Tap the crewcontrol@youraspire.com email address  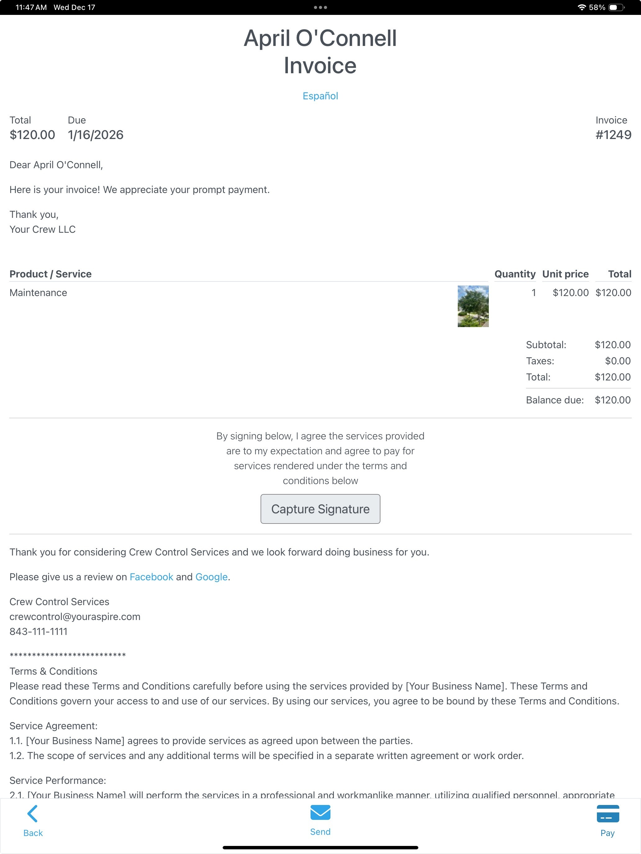pos(75,617)
